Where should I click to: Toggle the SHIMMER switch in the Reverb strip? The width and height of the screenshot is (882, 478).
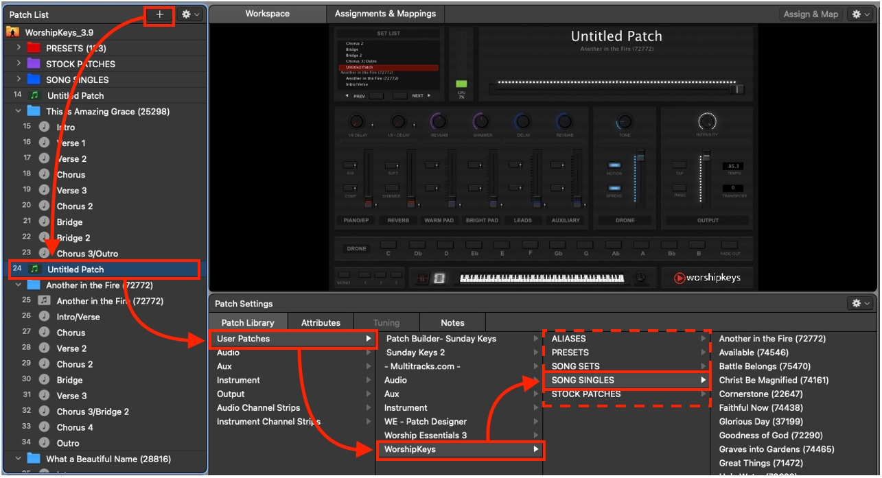(392, 188)
